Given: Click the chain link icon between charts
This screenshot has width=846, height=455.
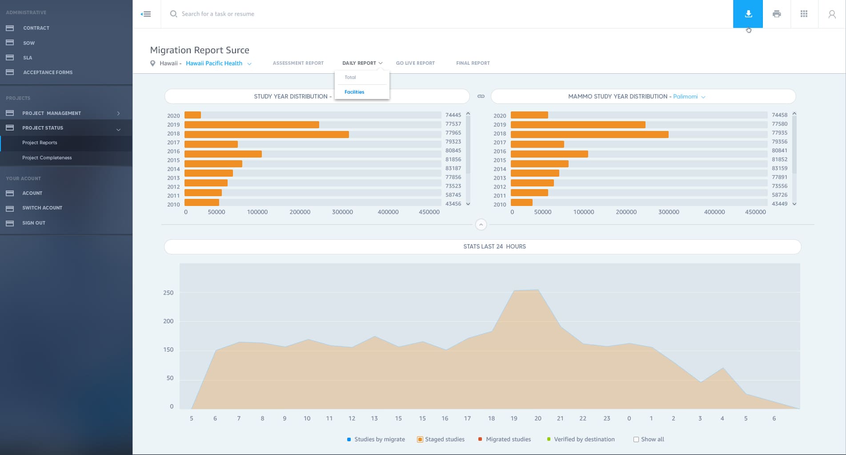Looking at the screenshot, I should coord(481,96).
